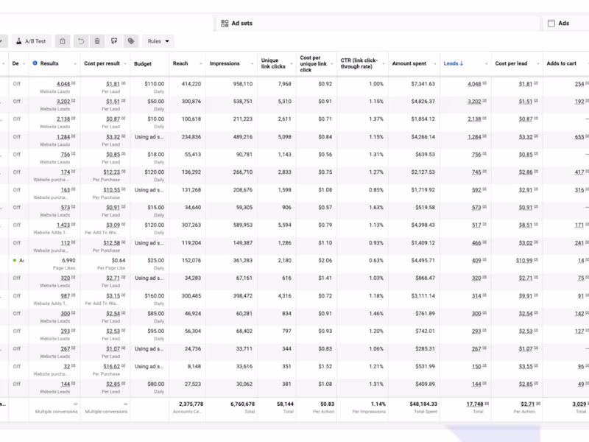Click the blue info icon beside Results header
Image resolution: width=589 pixels, height=442 pixels.
click(35, 63)
